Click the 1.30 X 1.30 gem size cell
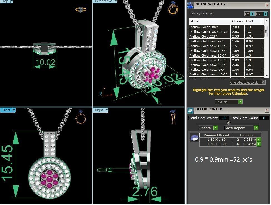 tap(216, 144)
